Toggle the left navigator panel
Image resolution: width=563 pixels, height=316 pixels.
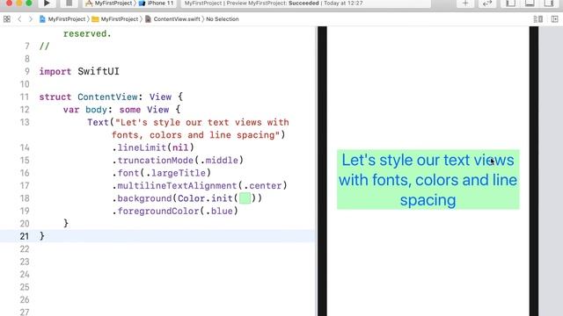(x=510, y=4)
